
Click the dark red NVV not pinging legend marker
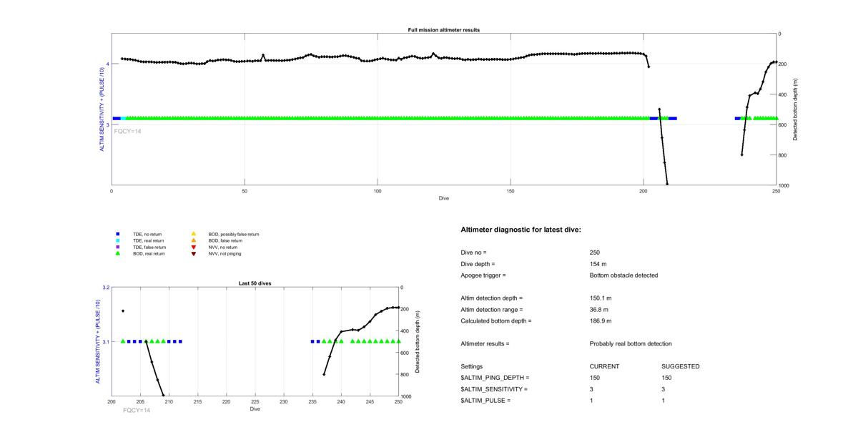193,253
